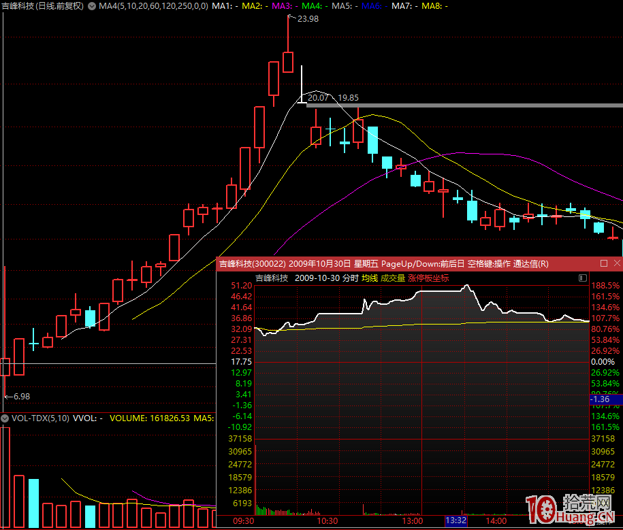This screenshot has width=623, height=530.
Task: Click the 成交量 legend in intraday popup
Action: (393, 278)
